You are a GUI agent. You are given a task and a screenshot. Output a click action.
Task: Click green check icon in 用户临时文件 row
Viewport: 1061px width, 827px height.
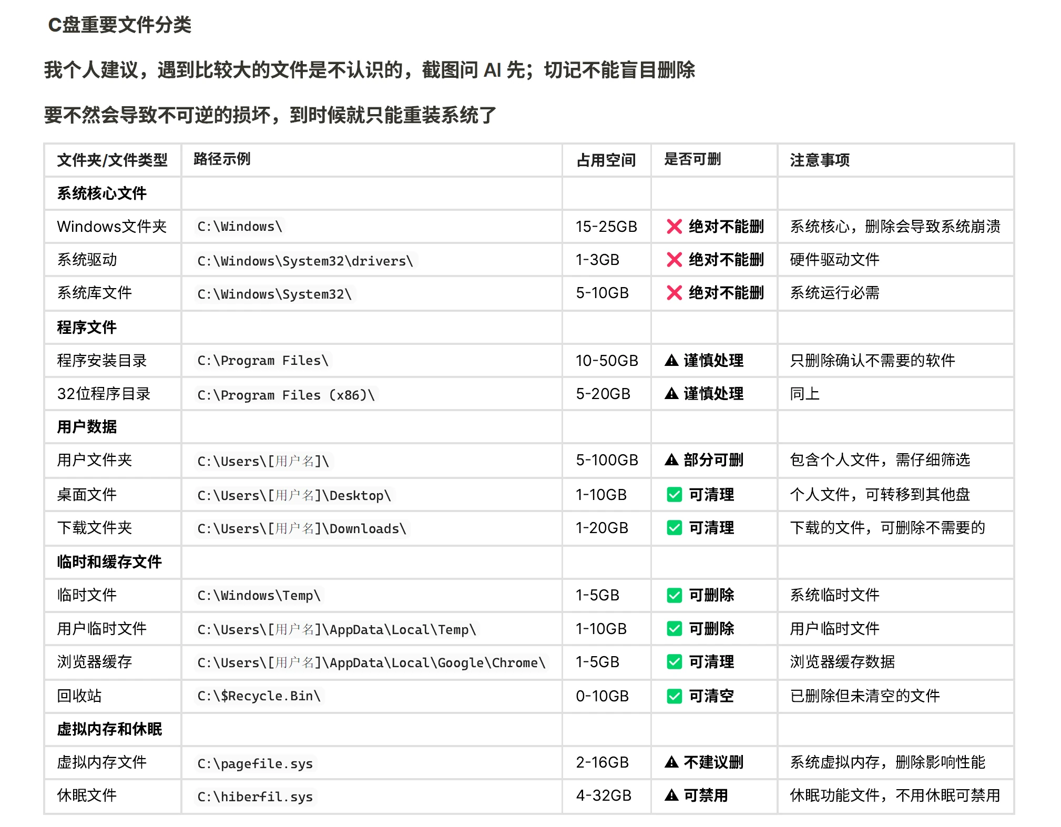[x=674, y=629]
